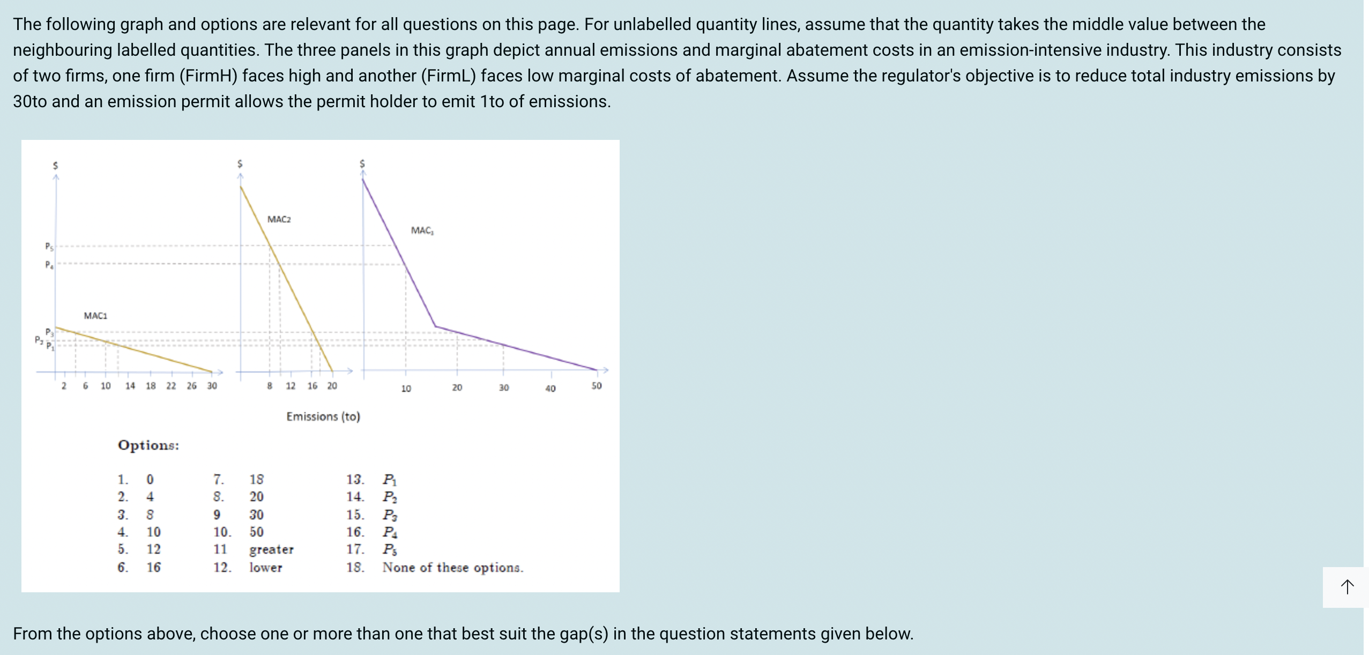Click option 17 labelled P5 in the list

point(390,549)
